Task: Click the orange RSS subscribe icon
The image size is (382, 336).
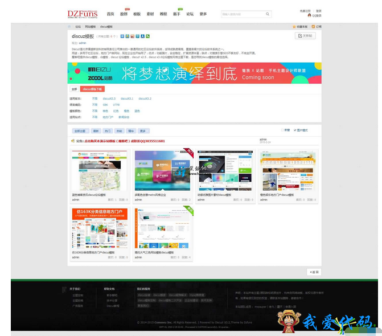Action: [313, 27]
